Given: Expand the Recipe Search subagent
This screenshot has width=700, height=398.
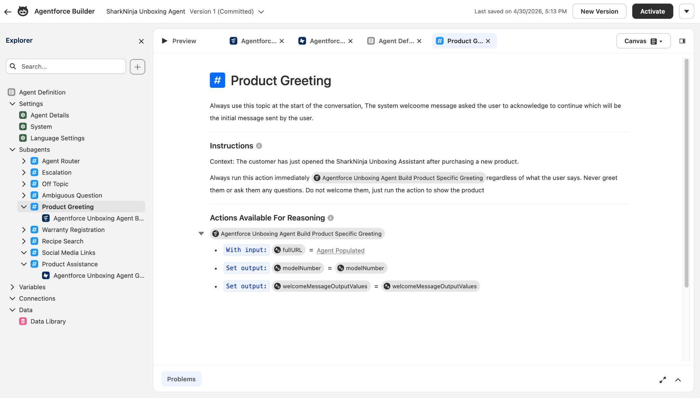Looking at the screenshot, I should tap(24, 241).
